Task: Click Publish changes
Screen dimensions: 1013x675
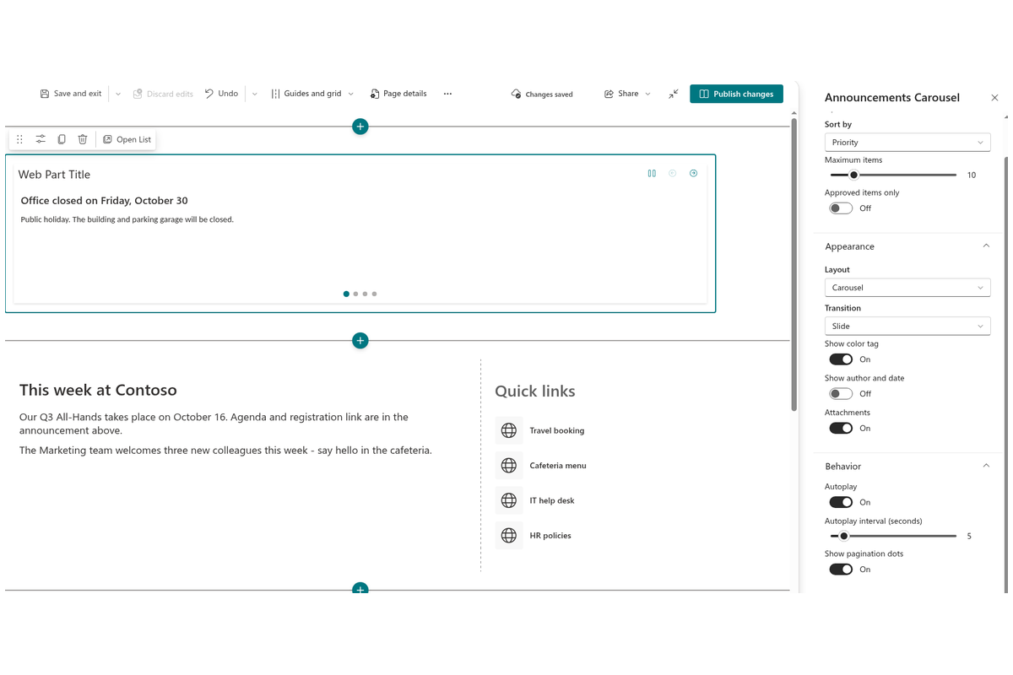Action: (736, 94)
